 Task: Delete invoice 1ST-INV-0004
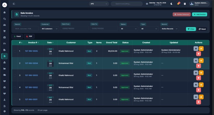point(198,66)
